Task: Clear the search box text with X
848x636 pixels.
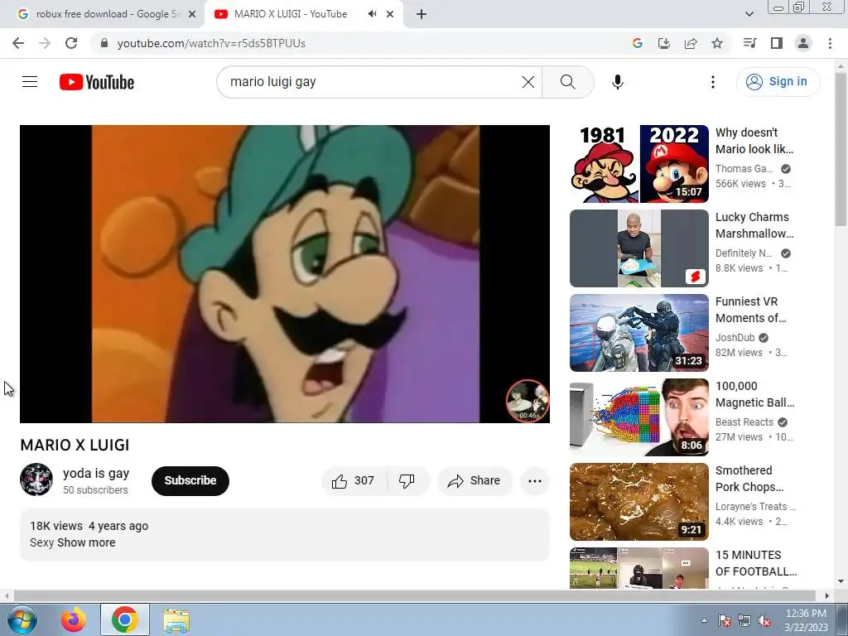Action: coord(528,82)
